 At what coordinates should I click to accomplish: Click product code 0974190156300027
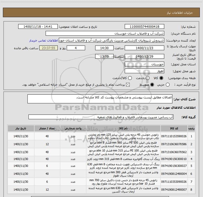[174, 166]
